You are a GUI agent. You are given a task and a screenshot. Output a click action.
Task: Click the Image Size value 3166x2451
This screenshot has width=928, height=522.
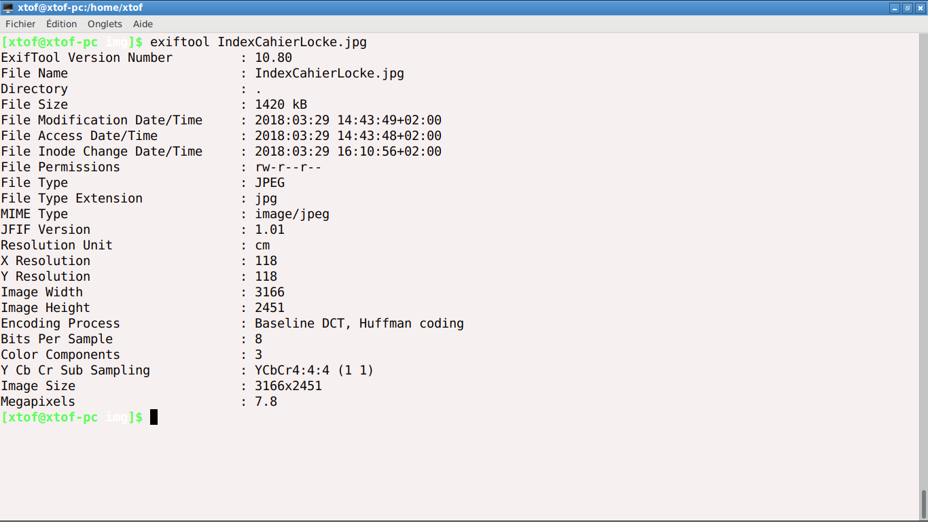tap(288, 386)
